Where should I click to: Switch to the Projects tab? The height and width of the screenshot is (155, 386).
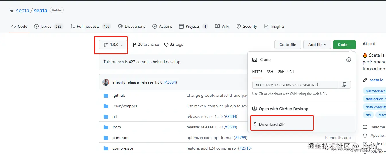click(193, 26)
